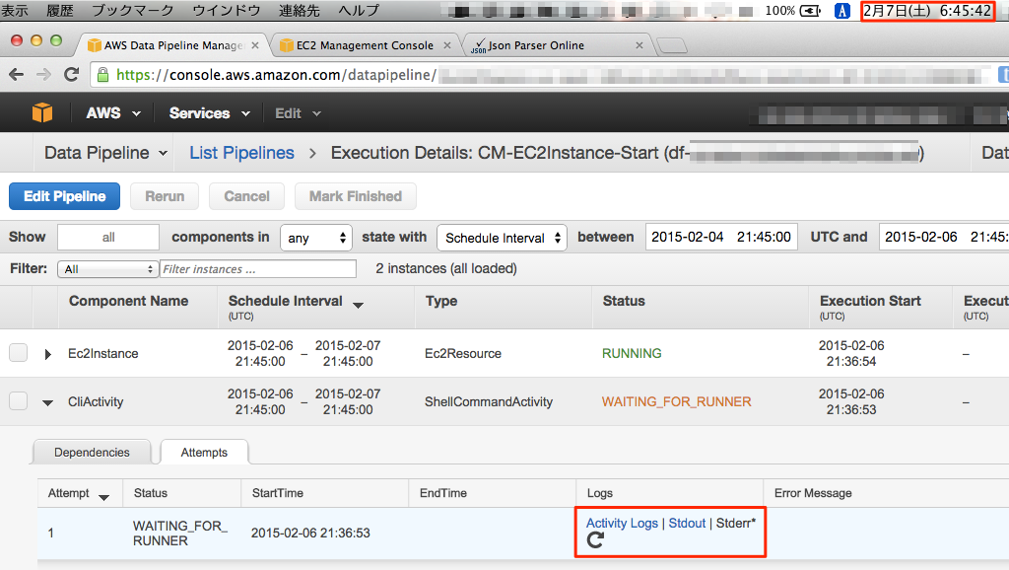Click the Edit Pipeline button
This screenshot has width=1009, height=570.
point(63,195)
